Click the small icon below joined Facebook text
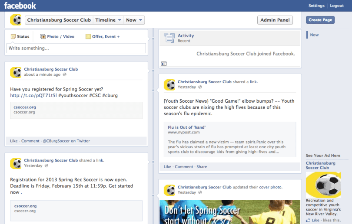This screenshot has height=224, width=352. click(164, 64)
